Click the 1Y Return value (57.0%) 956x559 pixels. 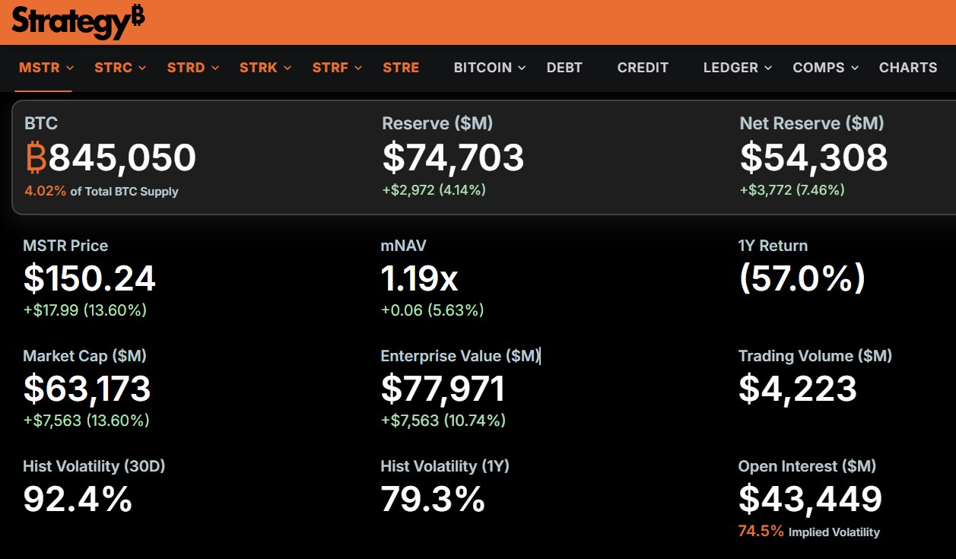tap(802, 278)
